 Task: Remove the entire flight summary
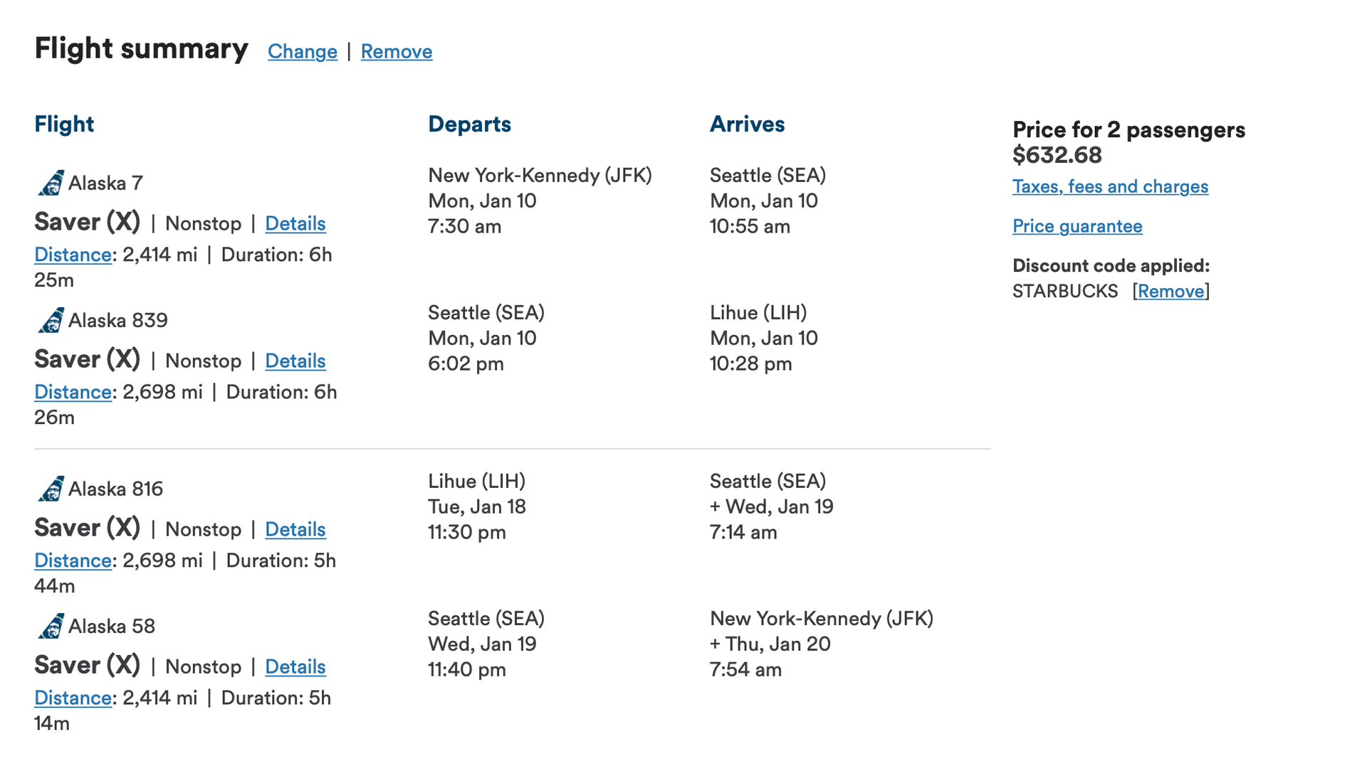point(396,51)
